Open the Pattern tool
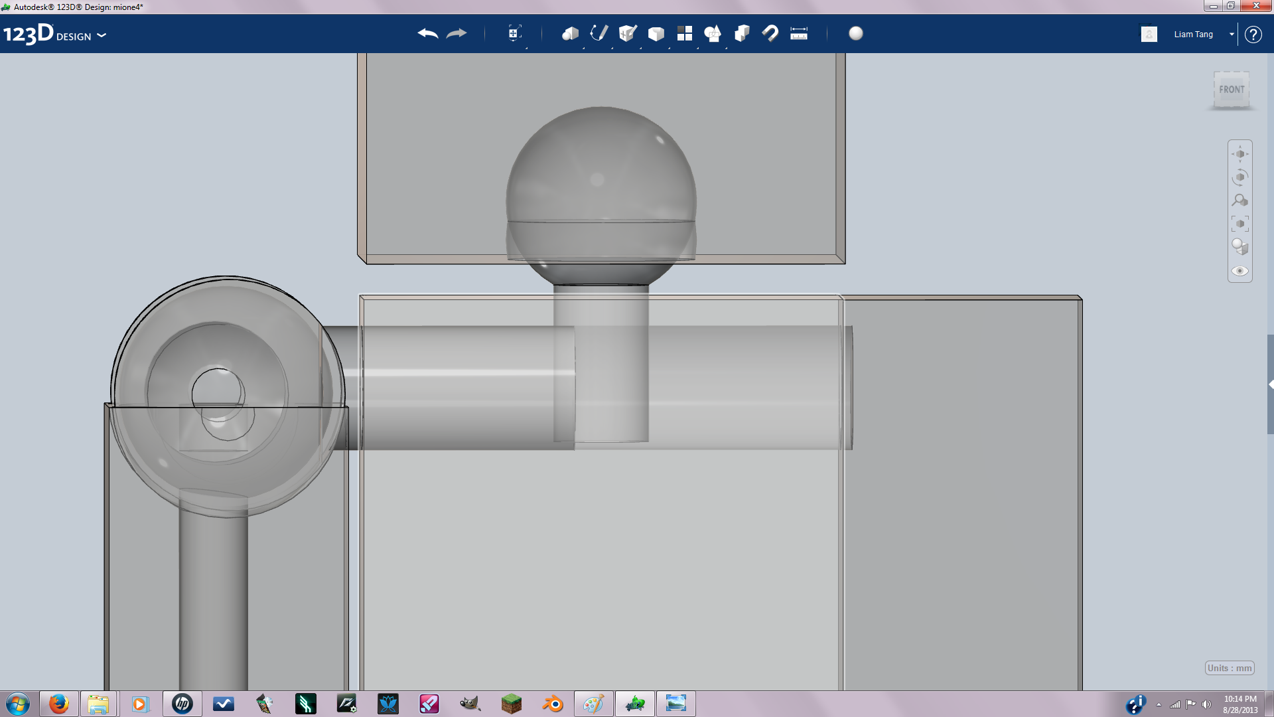Viewport: 1274px width, 717px height. pyautogui.click(x=685, y=33)
